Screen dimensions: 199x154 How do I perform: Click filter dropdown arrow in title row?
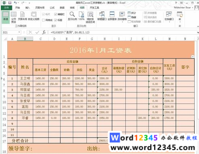click(x=193, y=57)
